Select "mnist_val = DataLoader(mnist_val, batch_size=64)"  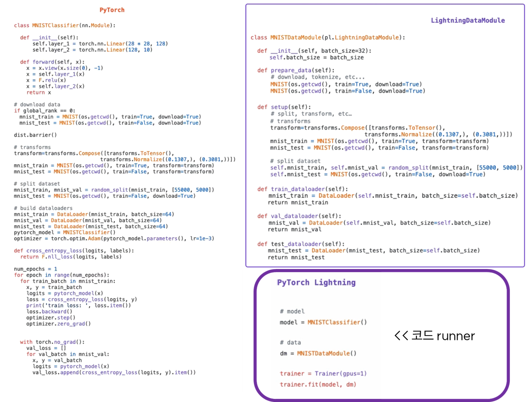coord(88,220)
